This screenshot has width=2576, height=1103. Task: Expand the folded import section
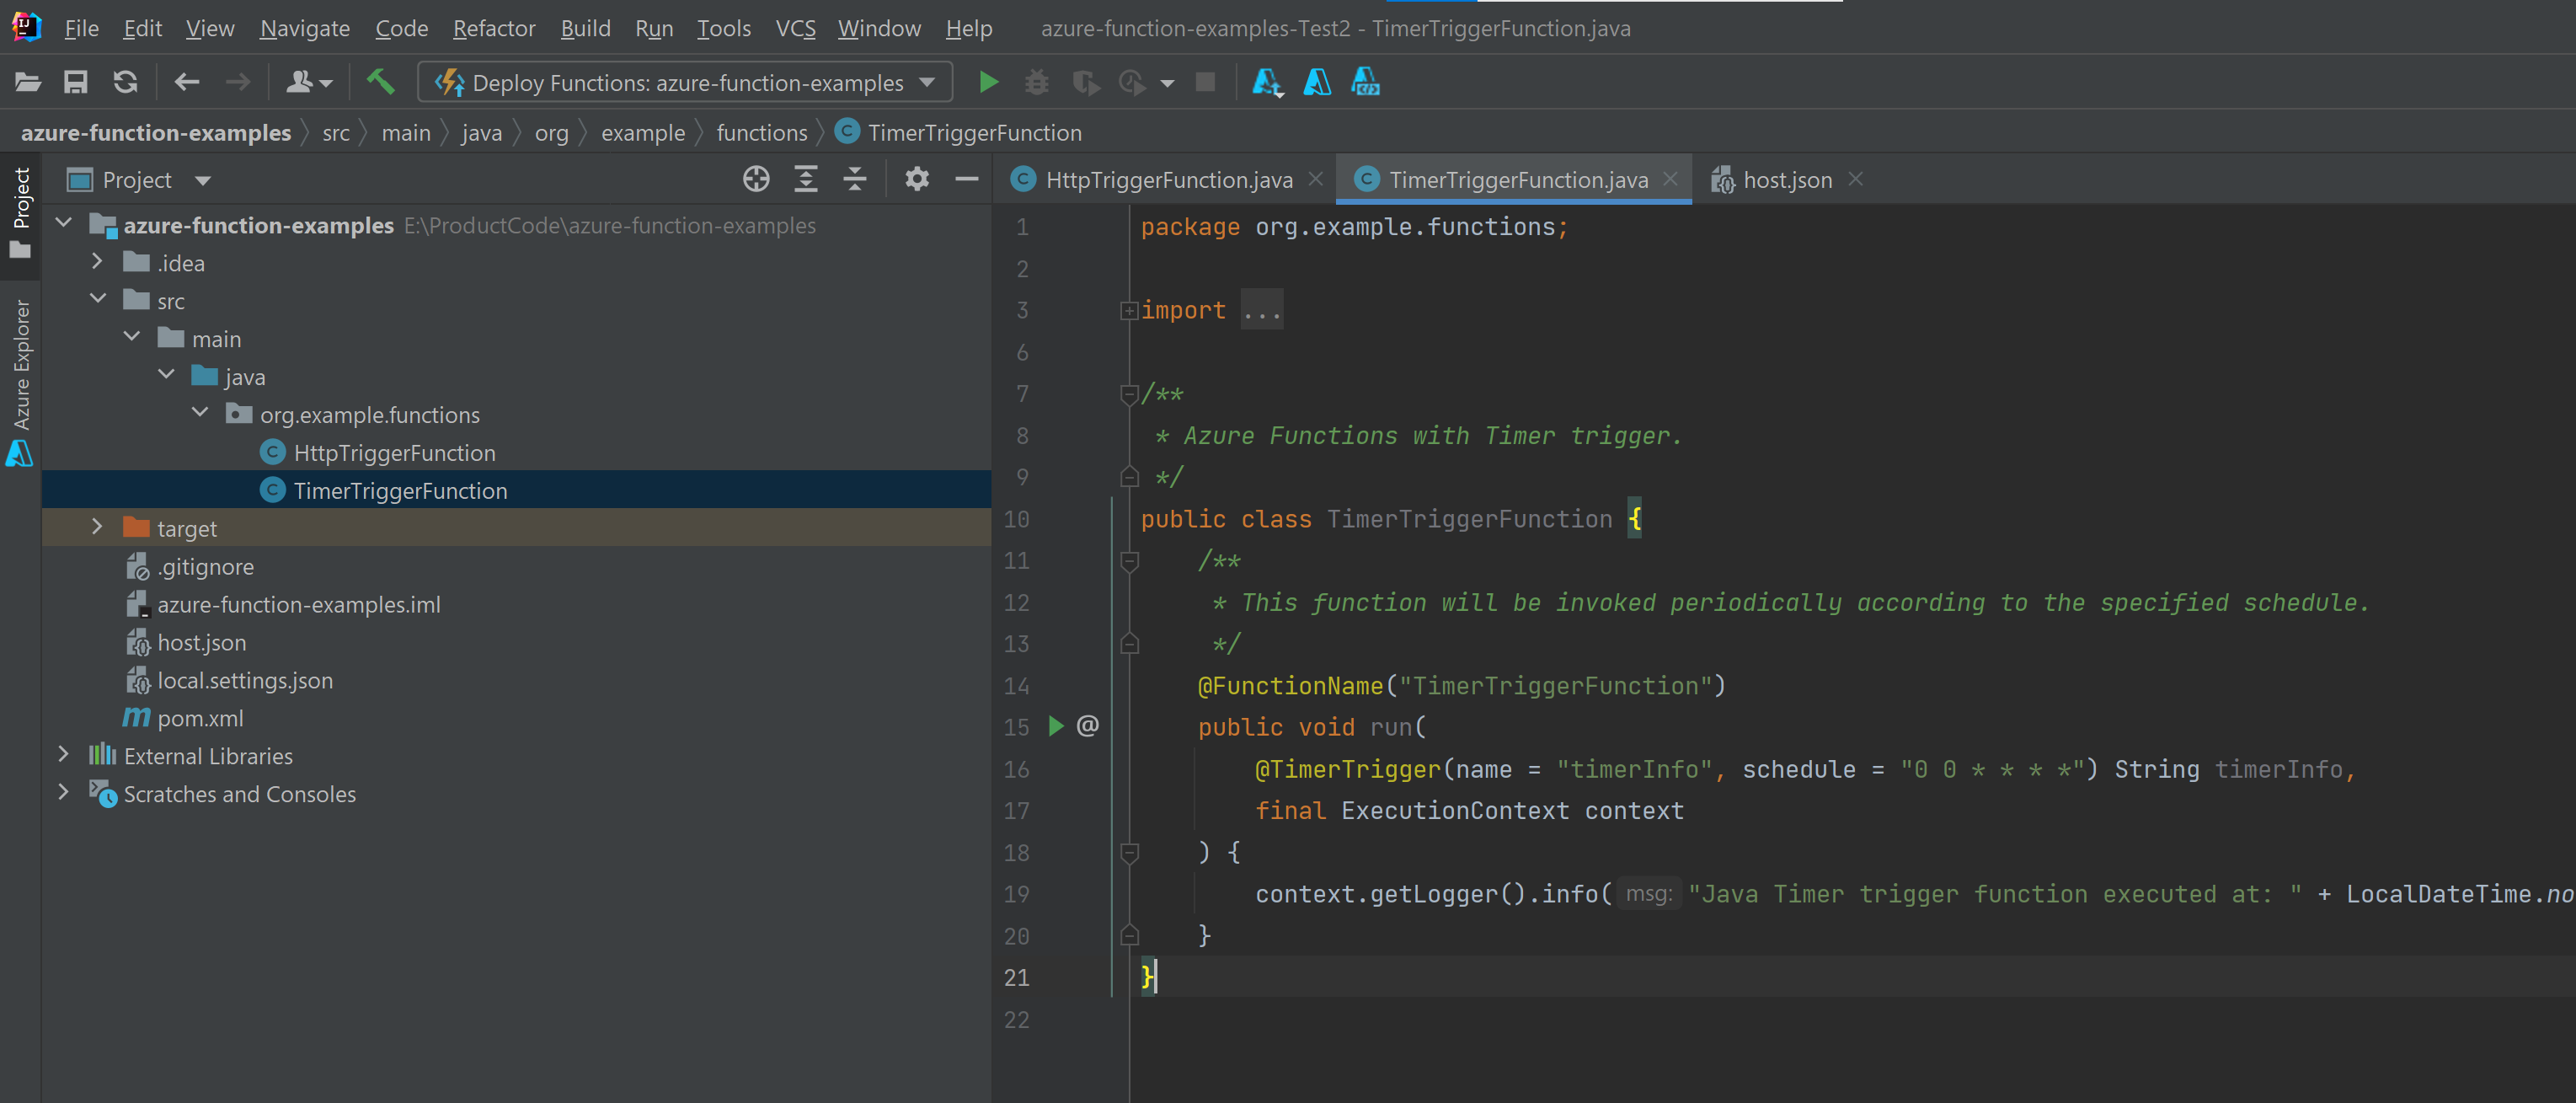[1129, 311]
